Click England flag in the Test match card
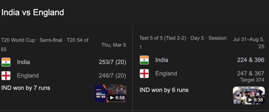The width and height of the screenshot is (269, 112). 144,74
